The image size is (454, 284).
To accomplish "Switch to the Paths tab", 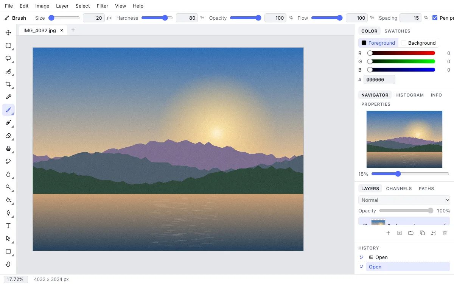I will click(x=426, y=189).
